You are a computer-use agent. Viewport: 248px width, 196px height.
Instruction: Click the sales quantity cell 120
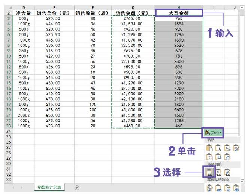click(93, 105)
